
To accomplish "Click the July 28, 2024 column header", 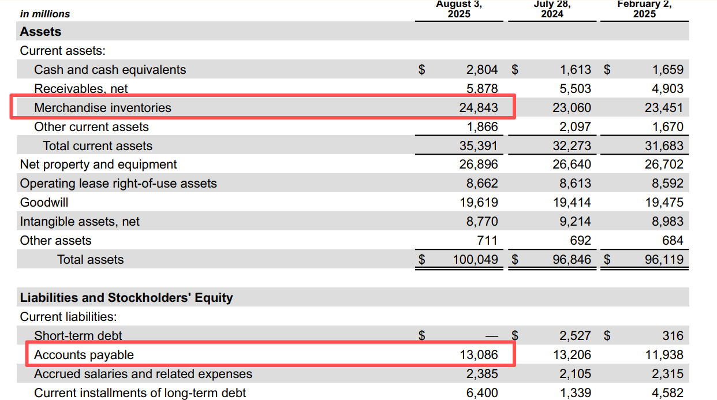I will [x=552, y=9].
